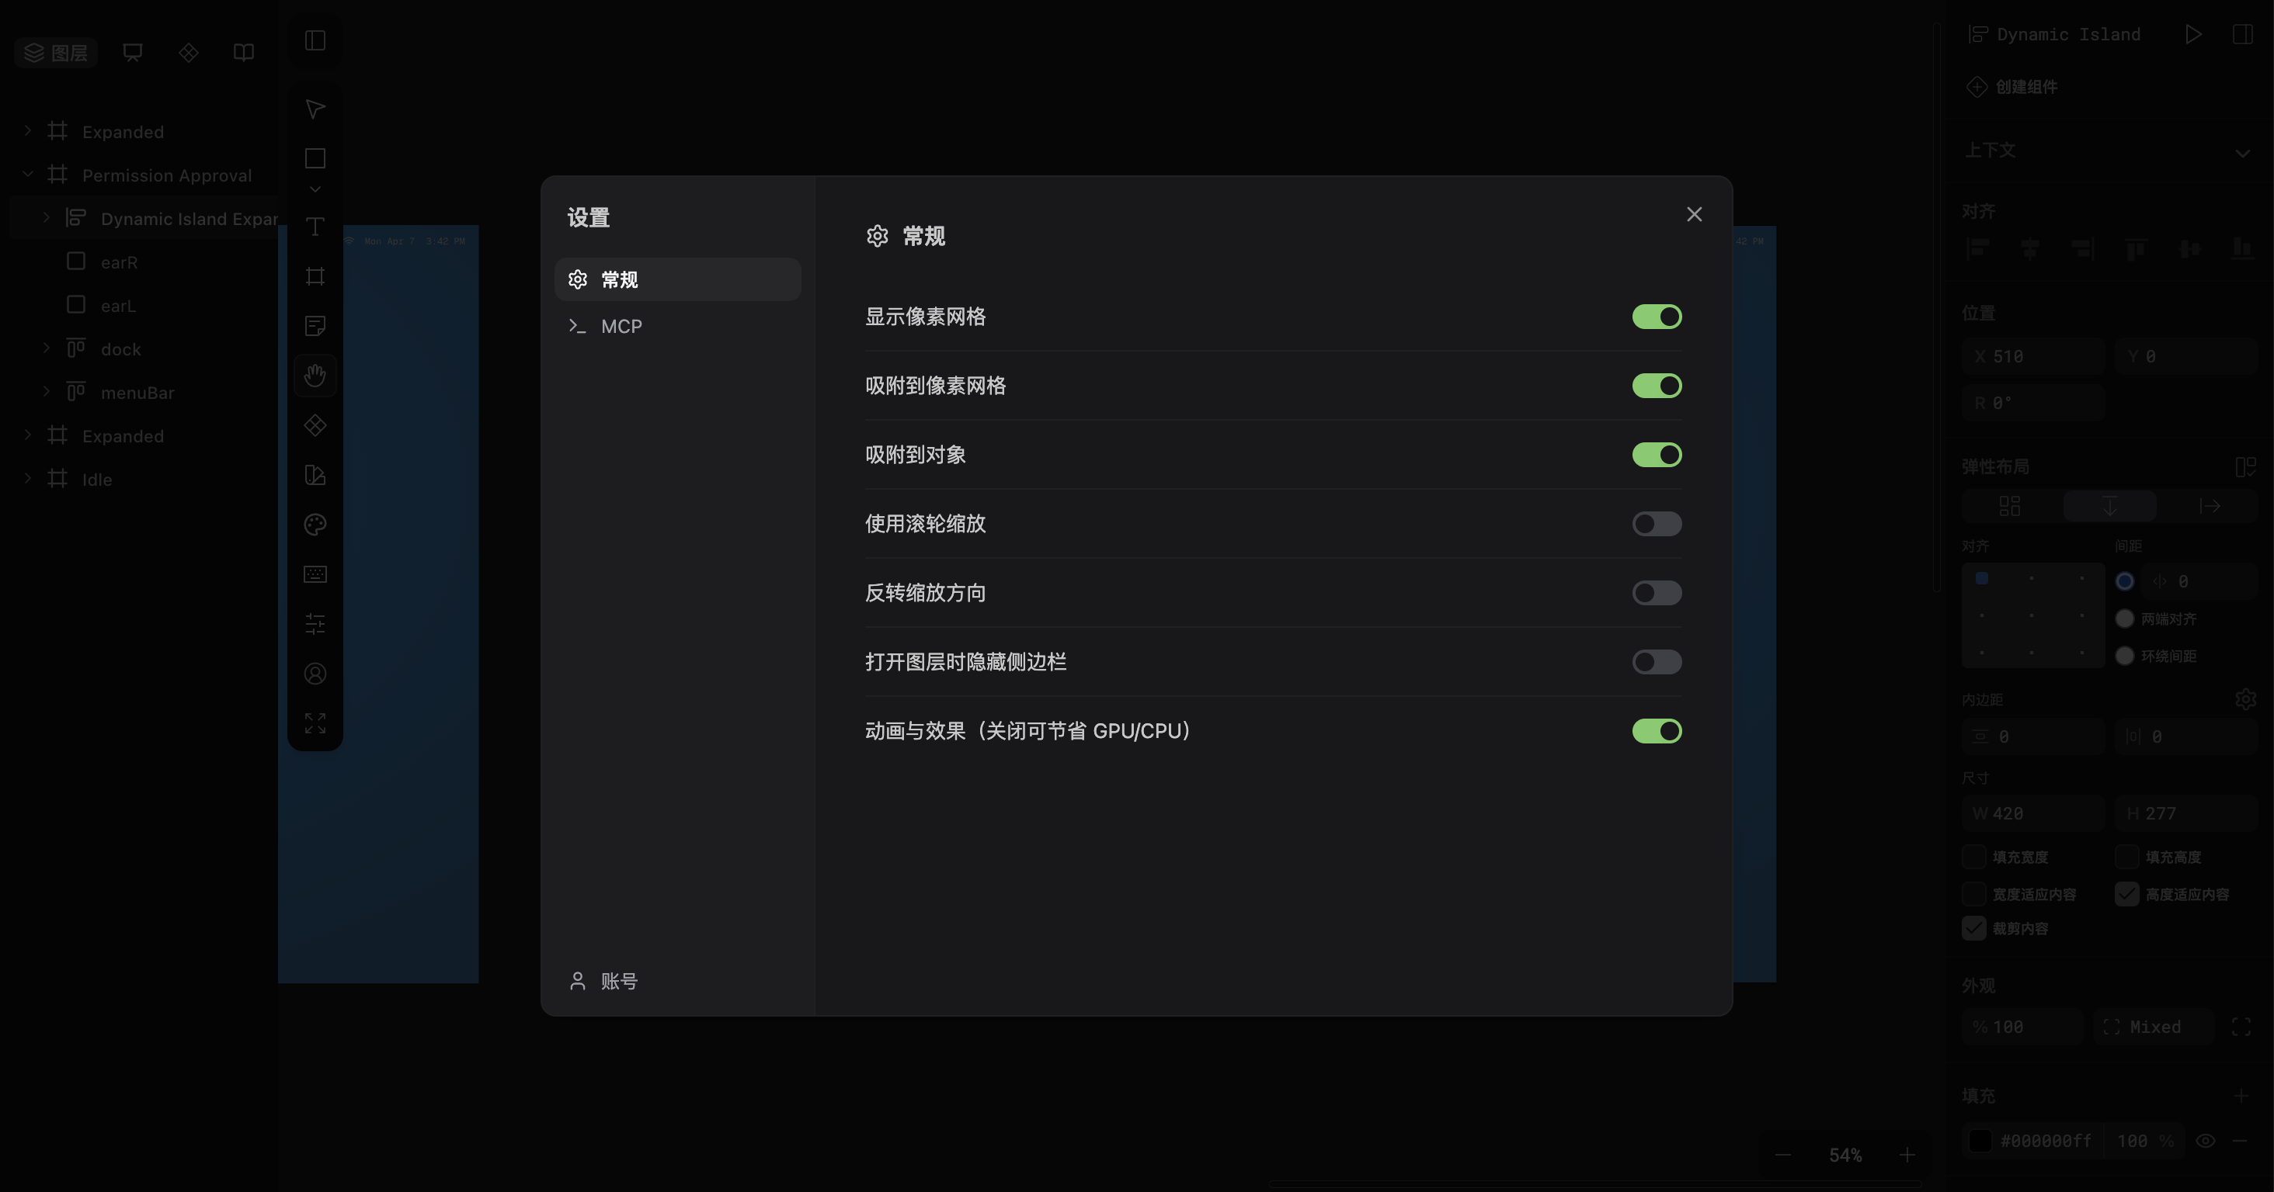
Task: Open 内边距 settings gear
Action: coord(2246,700)
